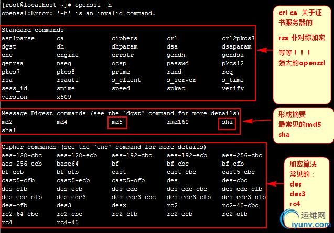Click the 'md2' digest command
The width and height of the screenshot is (334, 233).
(7, 122)
